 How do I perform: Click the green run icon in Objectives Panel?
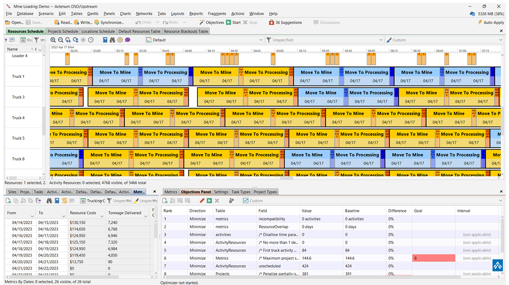coord(209,201)
